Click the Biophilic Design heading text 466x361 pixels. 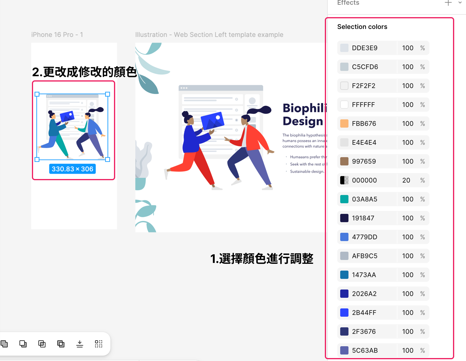pos(304,115)
